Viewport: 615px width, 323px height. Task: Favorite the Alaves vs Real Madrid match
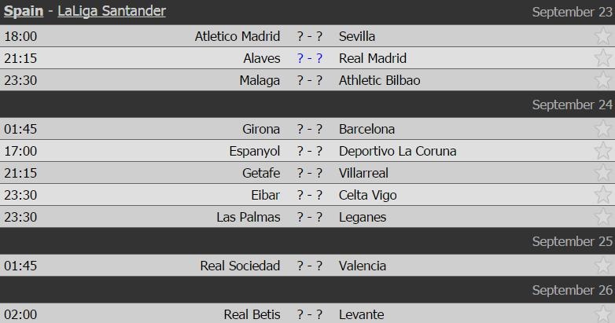pos(602,58)
